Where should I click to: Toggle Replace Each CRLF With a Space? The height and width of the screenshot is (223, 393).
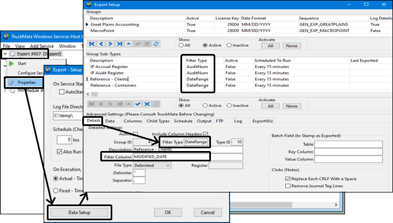tap(288, 179)
